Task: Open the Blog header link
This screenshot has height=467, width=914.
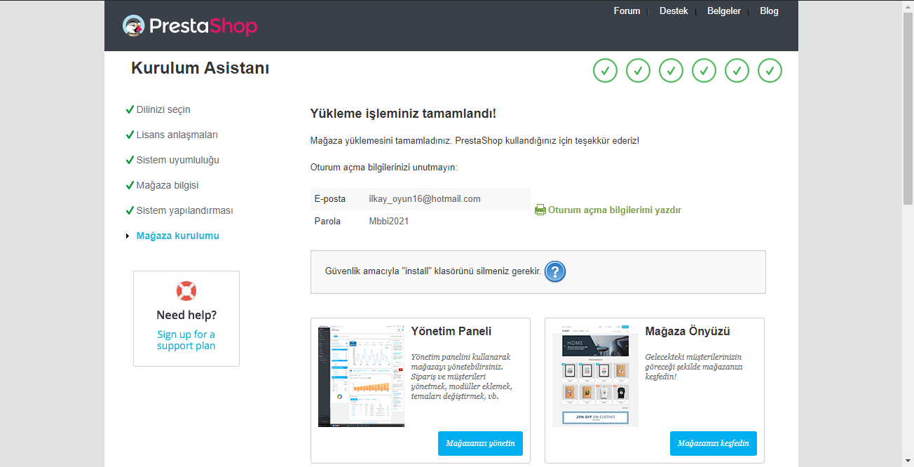Action: tap(769, 11)
